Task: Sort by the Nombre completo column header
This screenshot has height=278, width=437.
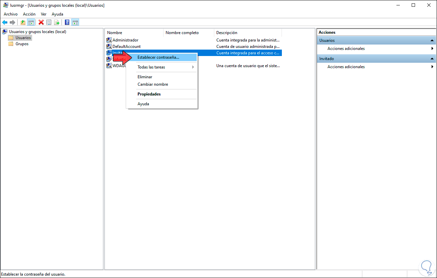Action: pyautogui.click(x=189, y=33)
